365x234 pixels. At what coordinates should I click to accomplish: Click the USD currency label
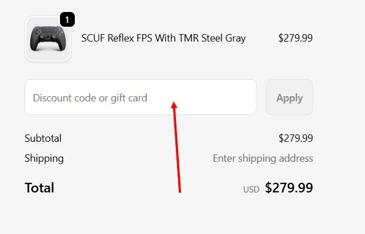(251, 189)
